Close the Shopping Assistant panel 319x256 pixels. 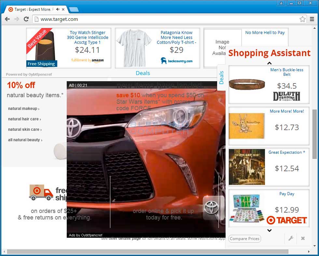[303, 238]
